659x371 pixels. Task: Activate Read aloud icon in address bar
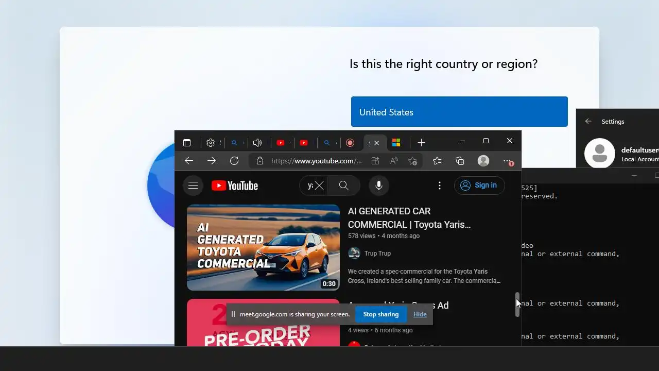click(x=394, y=161)
